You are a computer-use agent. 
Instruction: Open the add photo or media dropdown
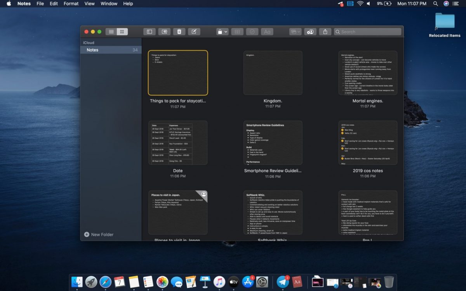pyautogui.click(x=296, y=32)
